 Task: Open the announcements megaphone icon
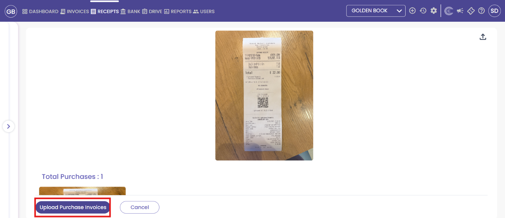tap(460, 11)
